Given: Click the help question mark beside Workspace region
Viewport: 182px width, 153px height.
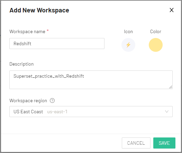Looking at the screenshot, I should point(52,101).
